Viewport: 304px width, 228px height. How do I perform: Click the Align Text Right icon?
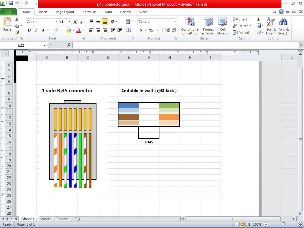tap(105, 30)
